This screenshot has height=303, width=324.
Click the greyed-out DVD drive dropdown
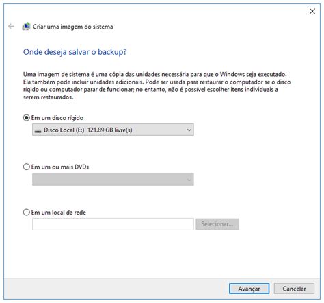click(113, 180)
